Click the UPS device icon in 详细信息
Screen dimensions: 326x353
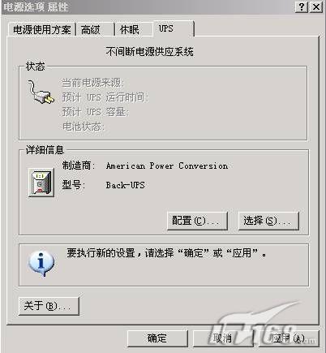[41, 183]
